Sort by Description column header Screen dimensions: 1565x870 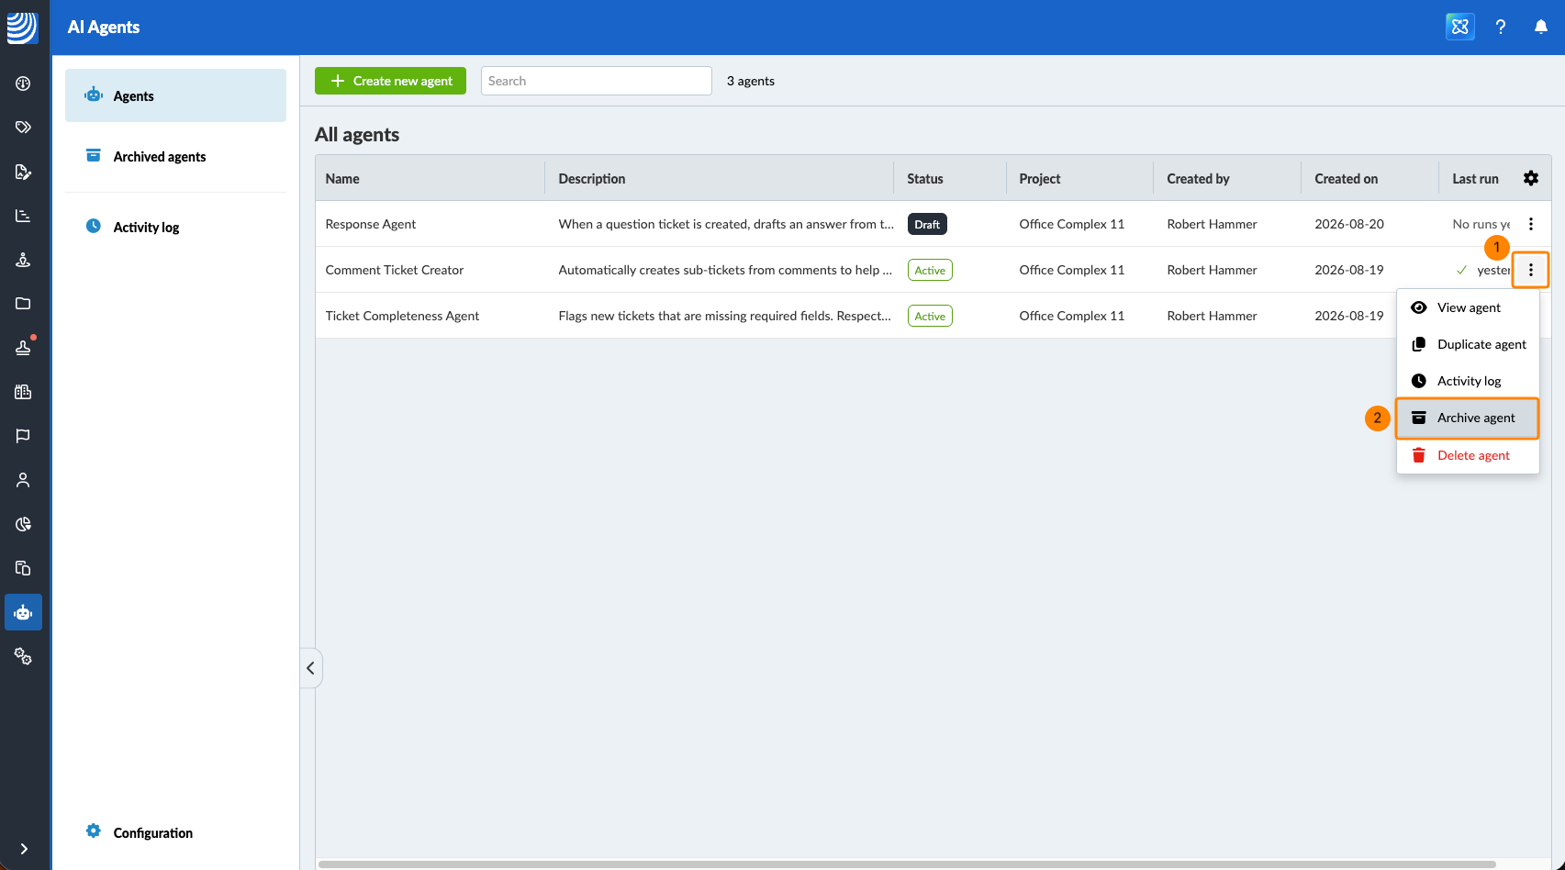click(592, 179)
